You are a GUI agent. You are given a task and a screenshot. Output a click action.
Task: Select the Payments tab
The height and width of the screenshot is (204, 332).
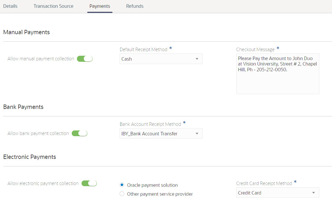(100, 6)
